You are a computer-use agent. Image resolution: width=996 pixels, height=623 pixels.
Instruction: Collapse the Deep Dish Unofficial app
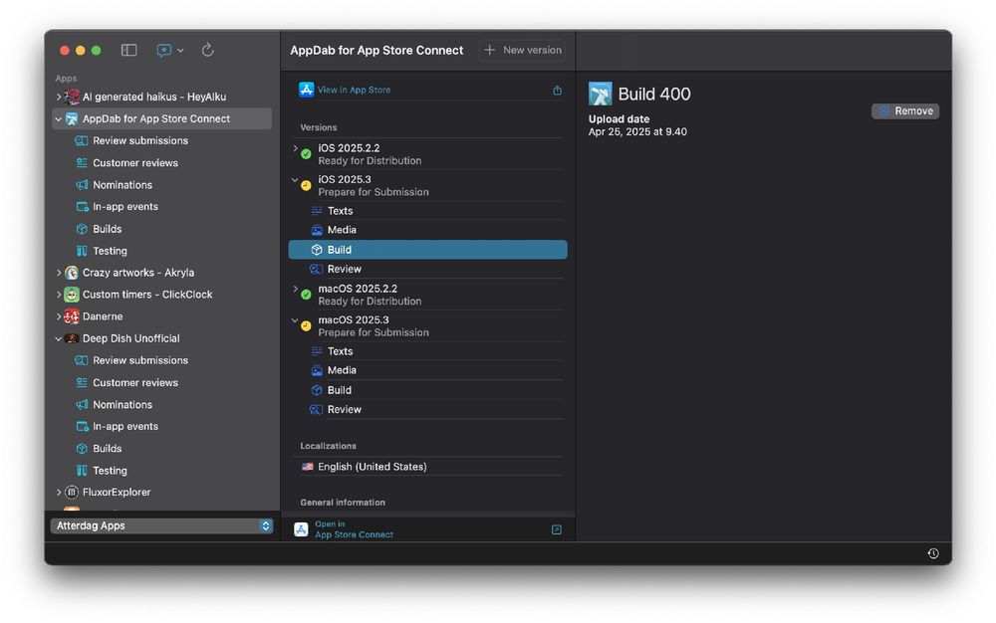click(x=59, y=338)
